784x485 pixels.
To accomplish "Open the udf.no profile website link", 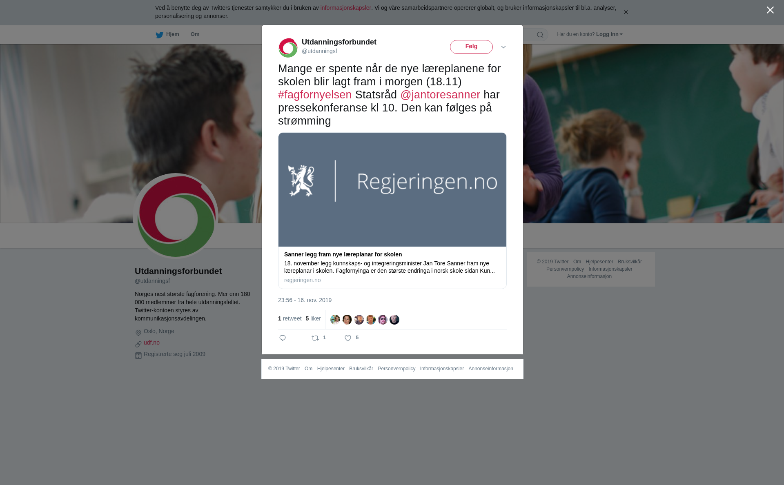I will point(151,343).
